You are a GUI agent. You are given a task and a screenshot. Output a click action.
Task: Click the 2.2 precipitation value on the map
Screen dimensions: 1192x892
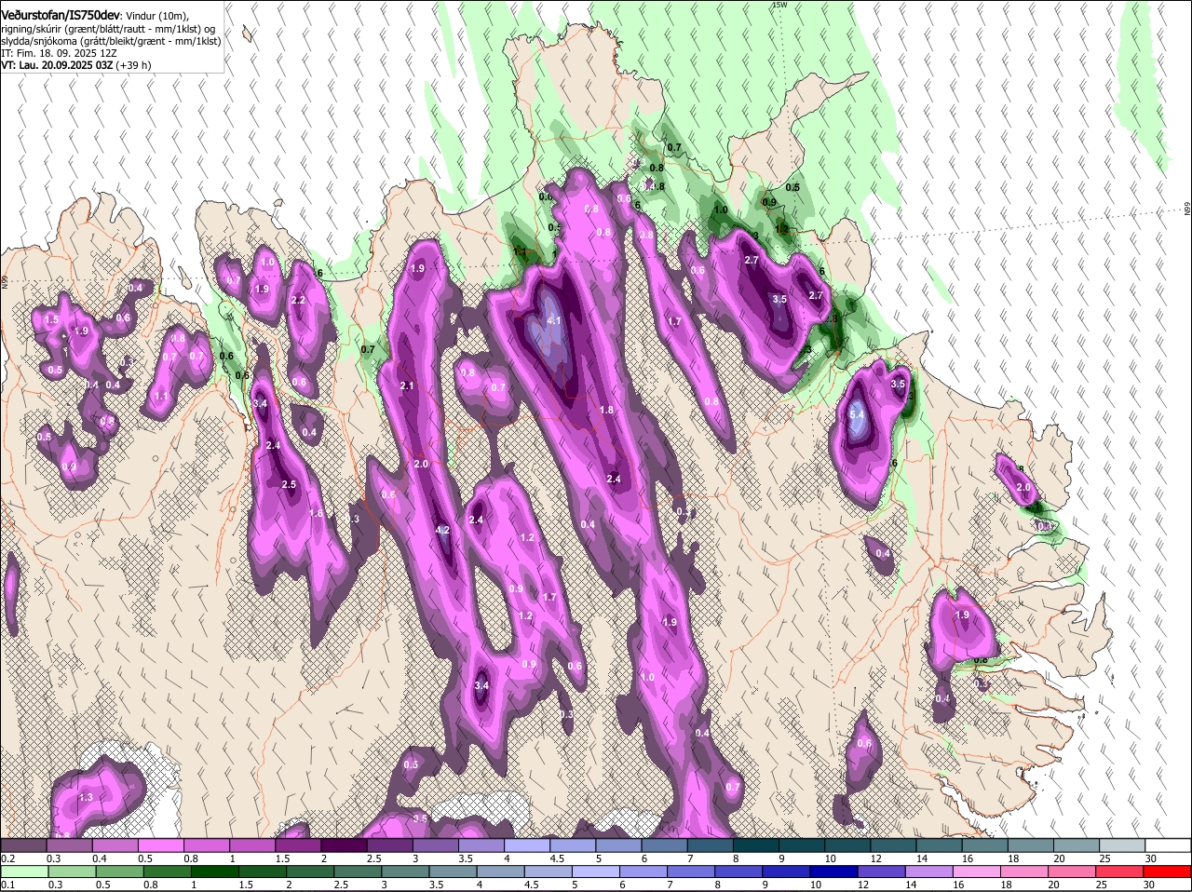(x=298, y=301)
